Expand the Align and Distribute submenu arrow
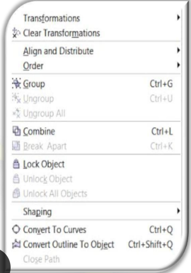 point(178,51)
